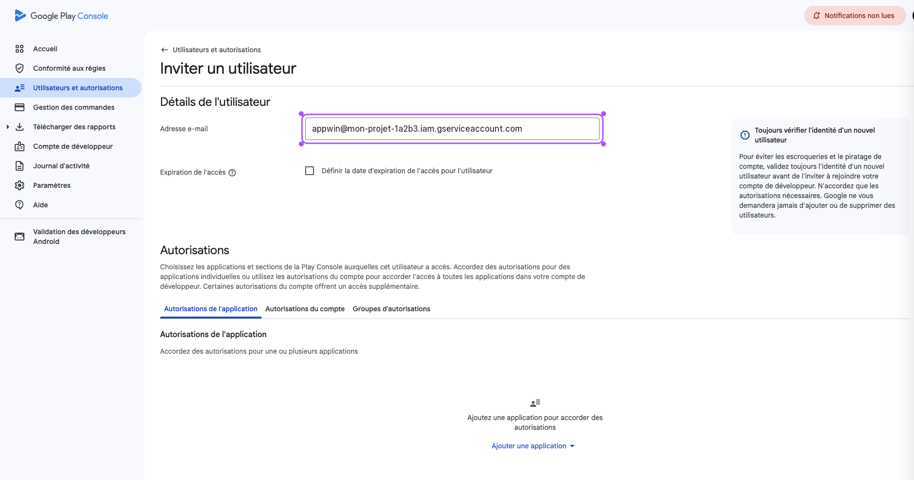Click the Notifications non lues button
The width and height of the screenshot is (914, 480).
click(855, 16)
